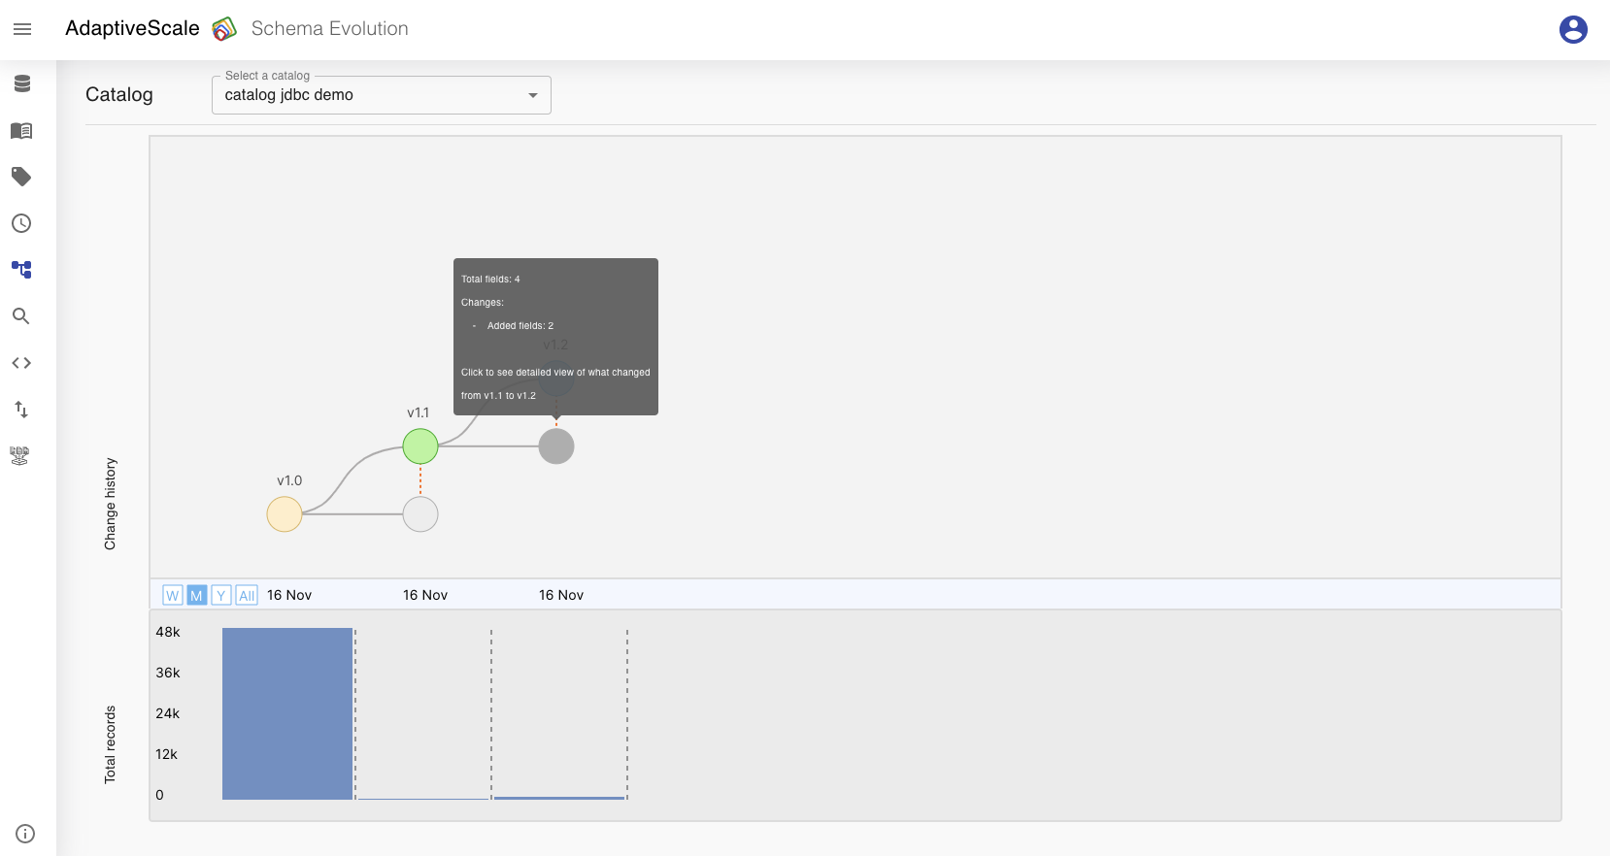Open the user account profile icon
This screenshot has height=856, width=1610.
pos(1573,29)
